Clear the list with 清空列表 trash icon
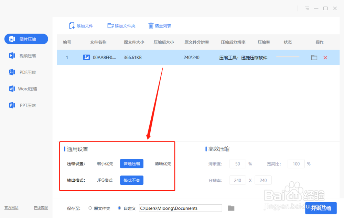344x218 pixels. tap(151, 25)
